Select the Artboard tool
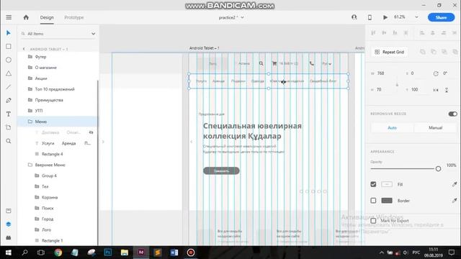The image size is (461, 259). 9,127
